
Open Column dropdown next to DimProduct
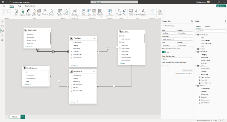pos(185,45)
